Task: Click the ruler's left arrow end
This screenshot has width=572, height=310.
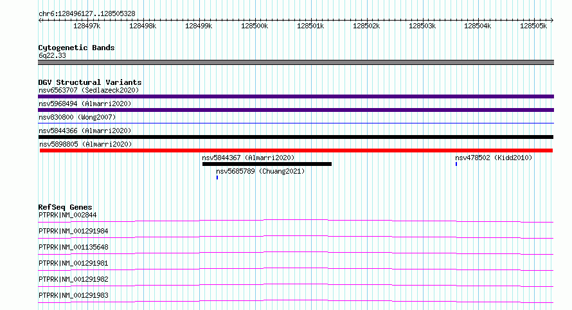Action: coord(40,20)
